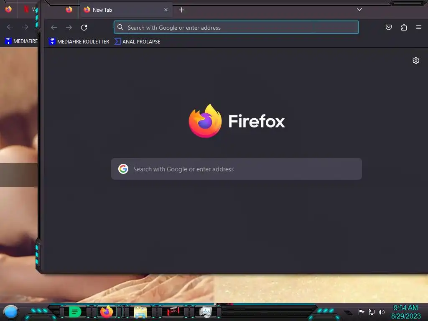Open the red and black taskbar app
The width and height of the screenshot is (428, 321).
click(173, 311)
